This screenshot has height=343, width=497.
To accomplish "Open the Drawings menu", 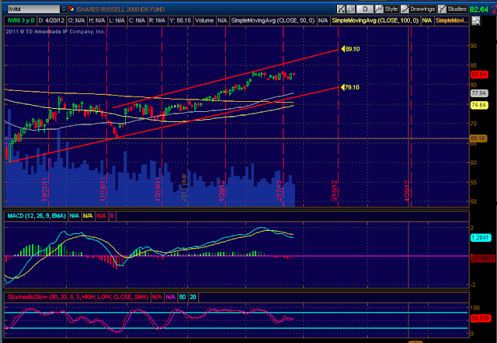I will [419, 9].
